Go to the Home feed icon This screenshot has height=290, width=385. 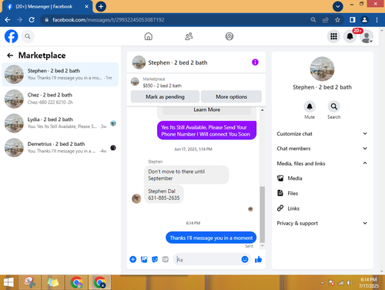(149, 36)
